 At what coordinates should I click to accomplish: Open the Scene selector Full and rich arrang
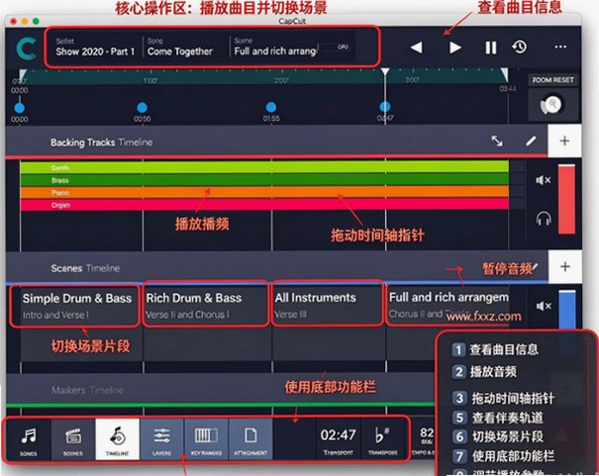tap(275, 47)
